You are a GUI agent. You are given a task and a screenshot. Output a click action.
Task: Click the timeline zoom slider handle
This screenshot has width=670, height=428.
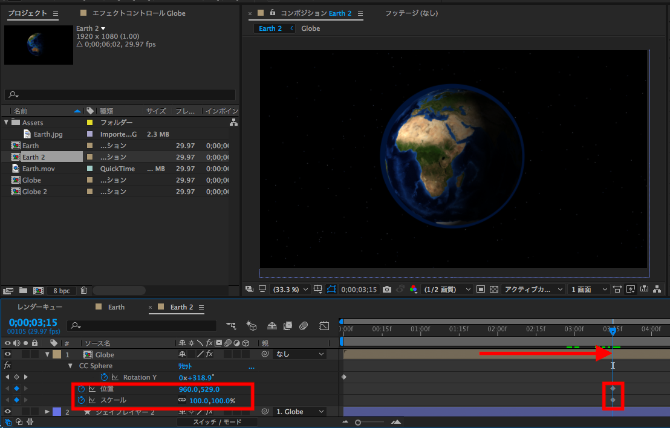358,422
